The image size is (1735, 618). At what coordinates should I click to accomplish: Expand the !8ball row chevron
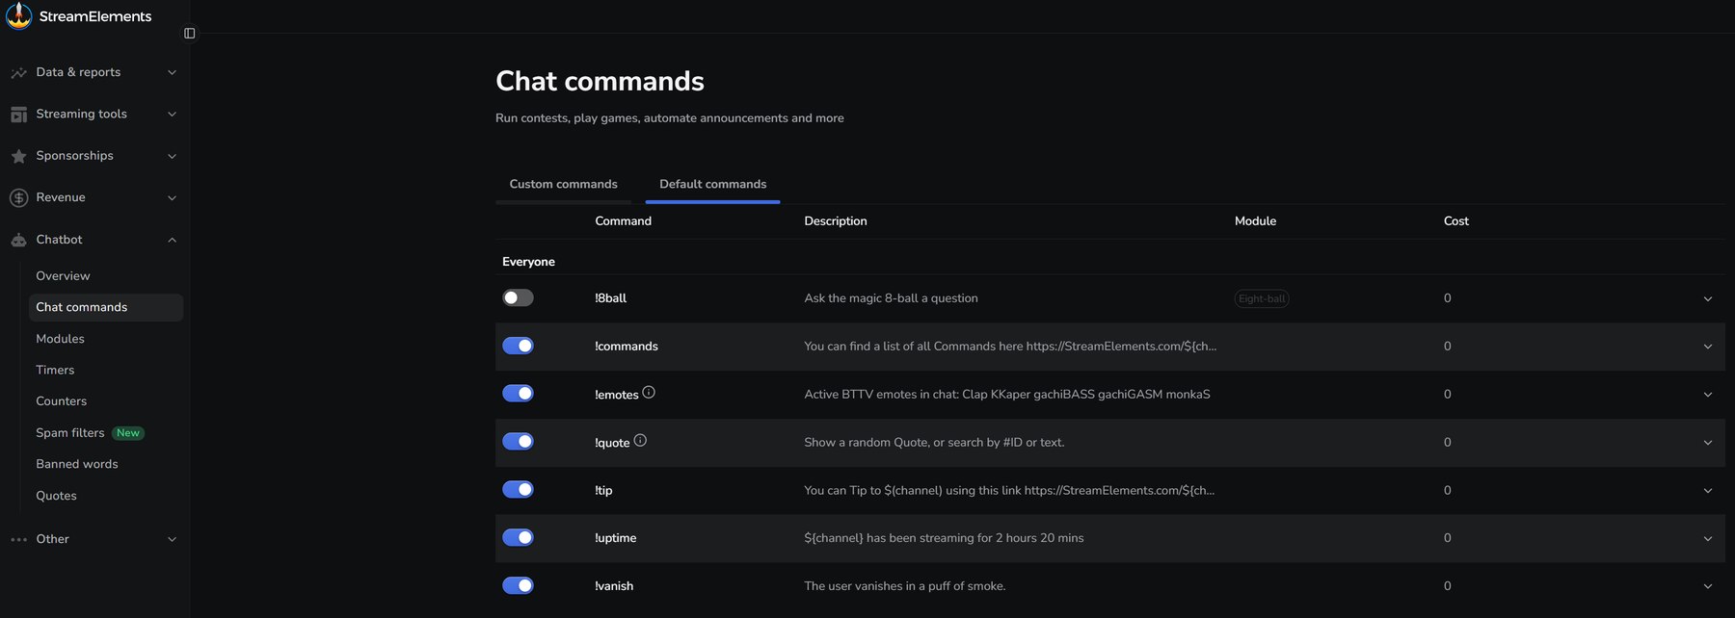1707,298
